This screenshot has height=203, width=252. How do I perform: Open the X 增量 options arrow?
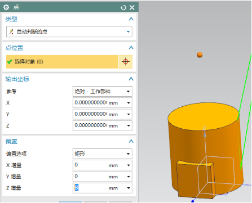point(129,165)
